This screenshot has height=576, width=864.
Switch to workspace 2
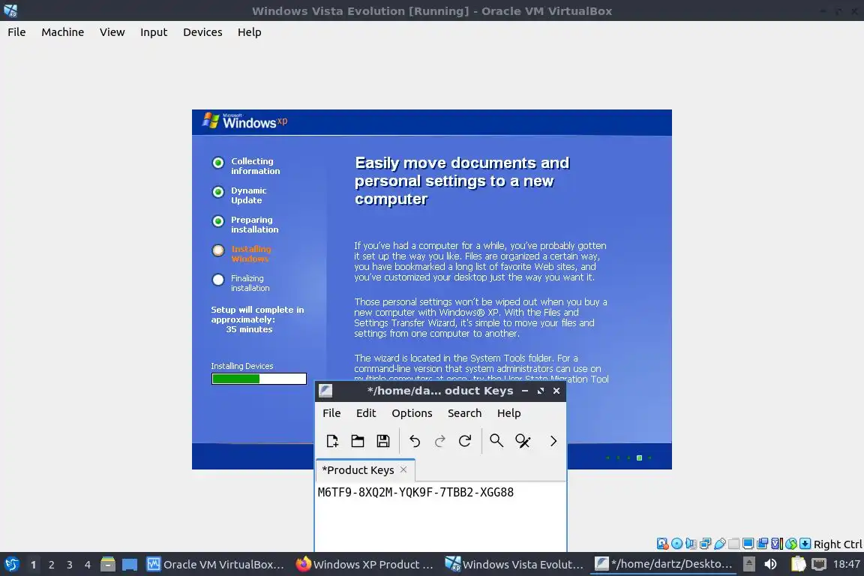click(51, 565)
